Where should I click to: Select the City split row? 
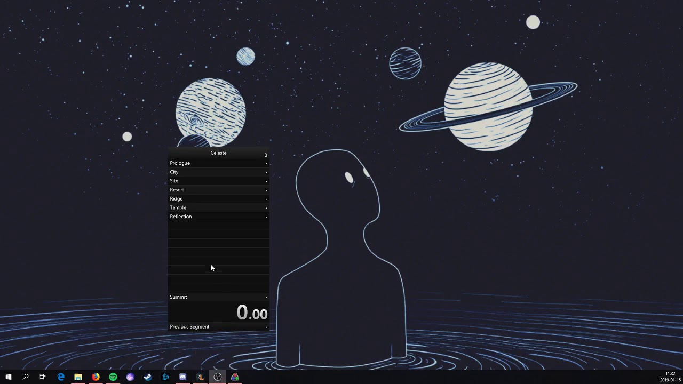(x=219, y=172)
